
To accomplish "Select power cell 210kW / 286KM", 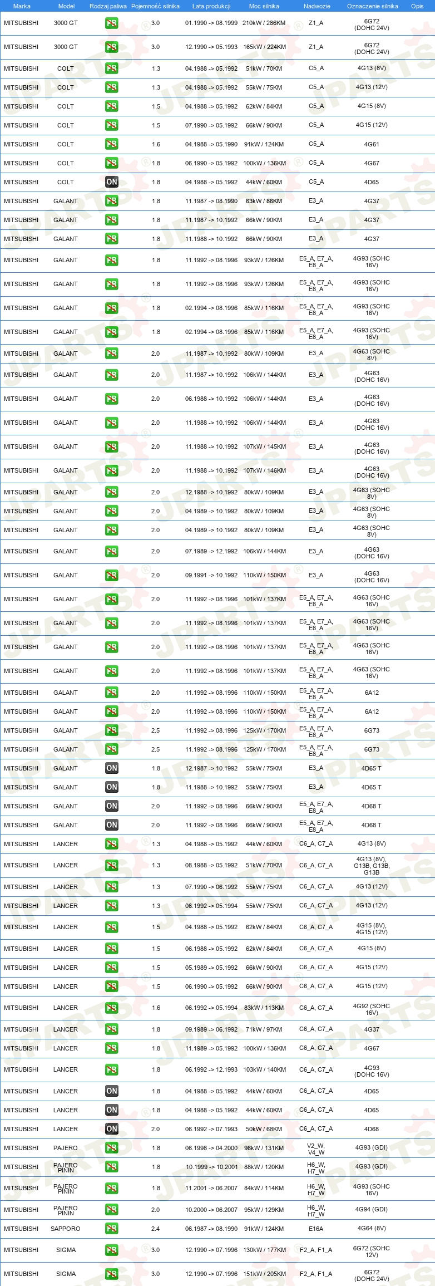I will pyautogui.click(x=264, y=23).
